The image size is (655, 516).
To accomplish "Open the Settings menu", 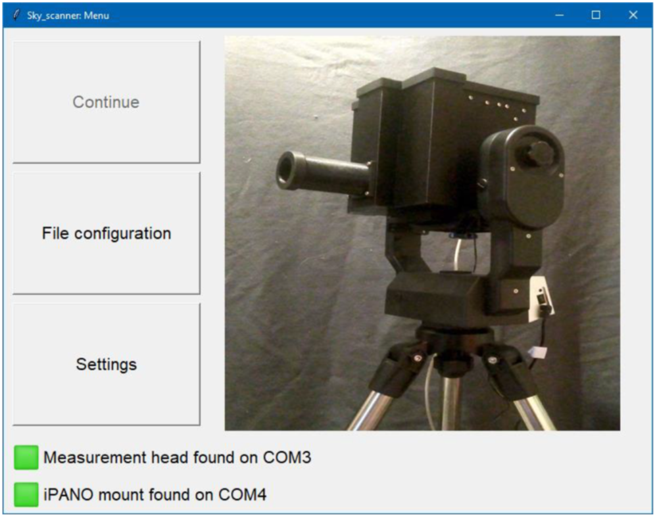I will coord(106,364).
